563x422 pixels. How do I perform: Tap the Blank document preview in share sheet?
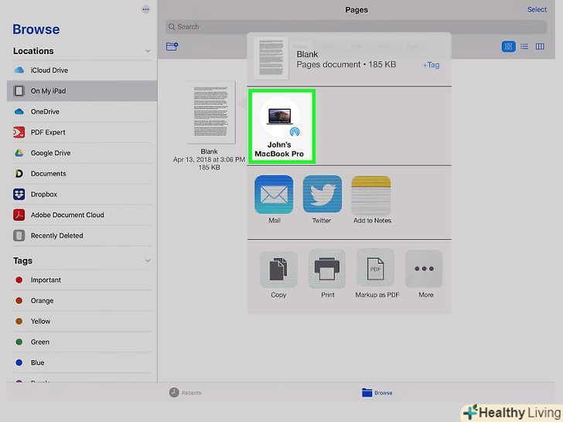[271, 58]
